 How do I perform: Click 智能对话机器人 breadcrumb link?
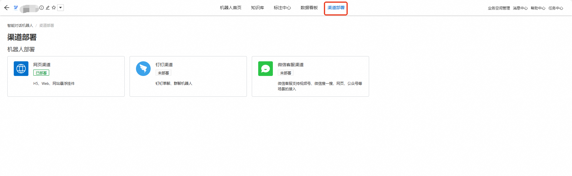pyautogui.click(x=20, y=26)
